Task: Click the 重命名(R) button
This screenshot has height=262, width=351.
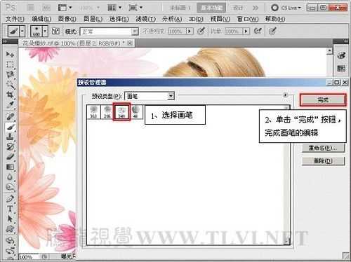Action: [x=323, y=148]
